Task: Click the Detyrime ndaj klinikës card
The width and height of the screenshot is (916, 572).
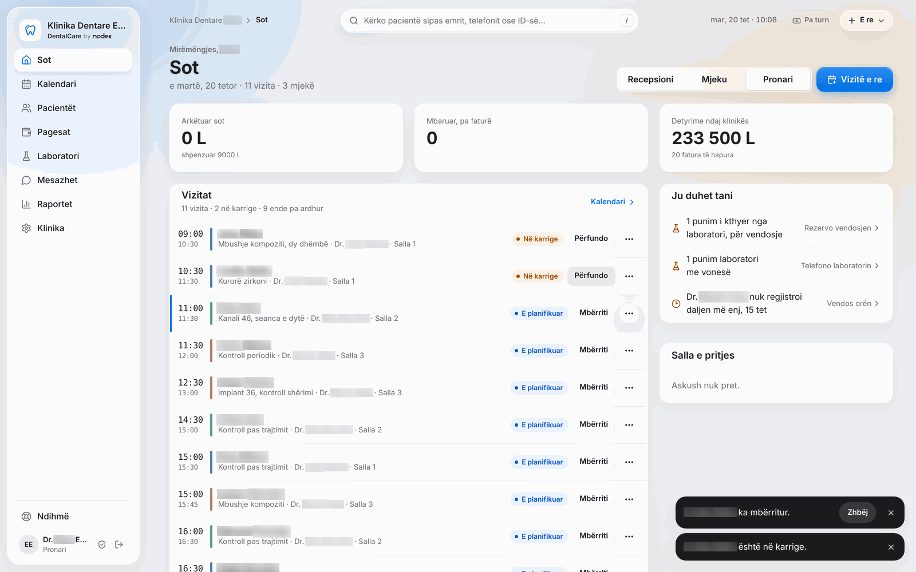Action: pyautogui.click(x=776, y=138)
